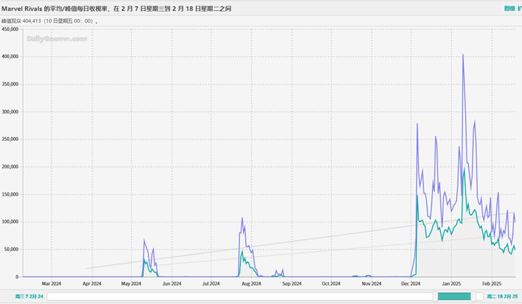Image resolution: width=522 pixels, height=304 pixels.
Task: Click the Oct 2024 x-axis label
Action: [x=331, y=284]
